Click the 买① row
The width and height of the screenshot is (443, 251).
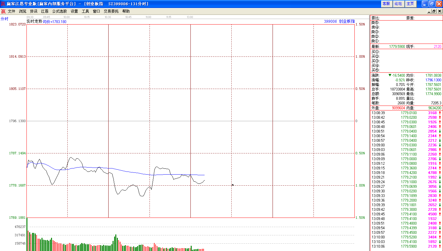(406, 52)
